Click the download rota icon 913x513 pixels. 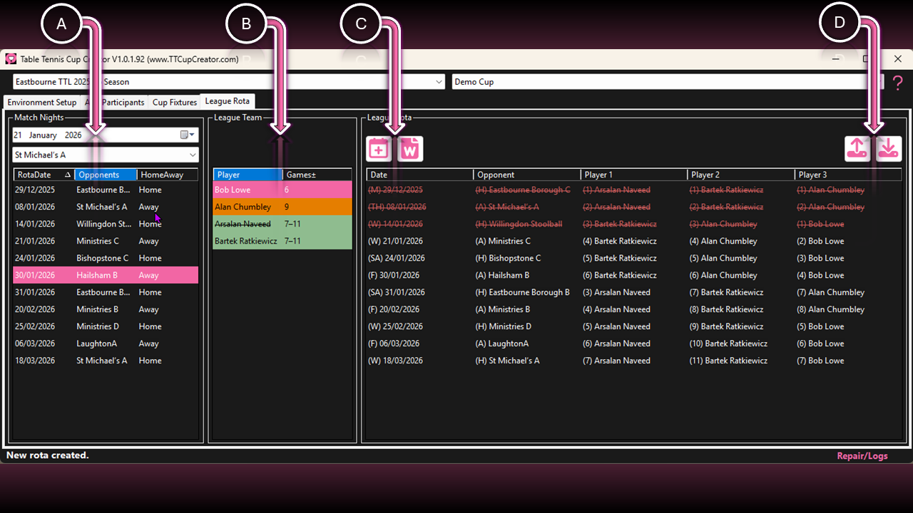(889, 149)
